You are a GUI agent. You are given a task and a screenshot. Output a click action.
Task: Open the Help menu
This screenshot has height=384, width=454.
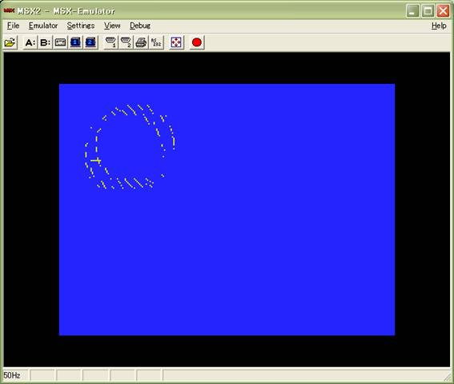click(x=439, y=26)
